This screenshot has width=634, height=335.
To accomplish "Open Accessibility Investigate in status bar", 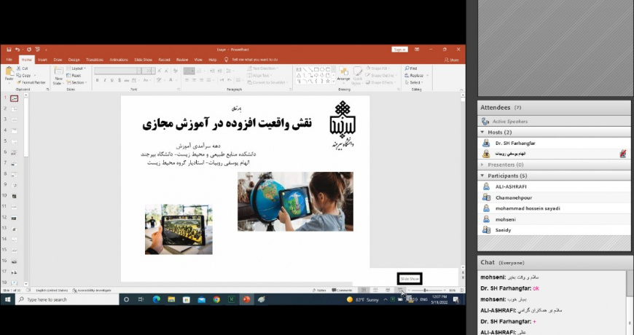I will click(92, 290).
